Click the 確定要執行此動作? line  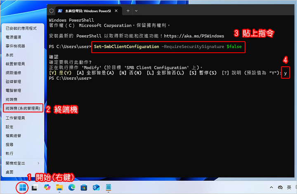tap(70, 62)
